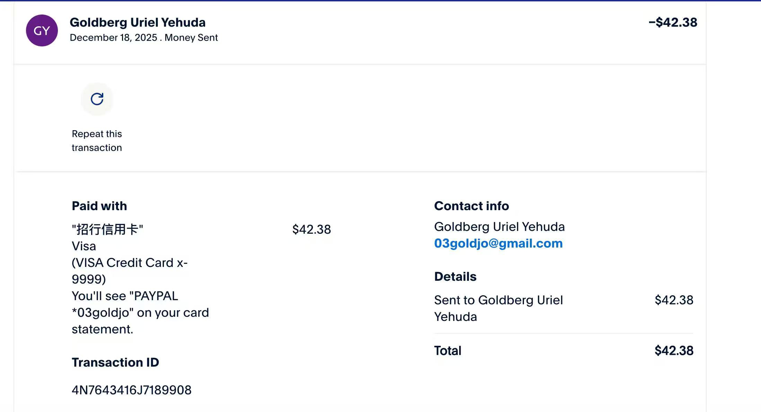The width and height of the screenshot is (761, 412).
Task: Click the "Paid with" heading
Action: [x=99, y=206]
